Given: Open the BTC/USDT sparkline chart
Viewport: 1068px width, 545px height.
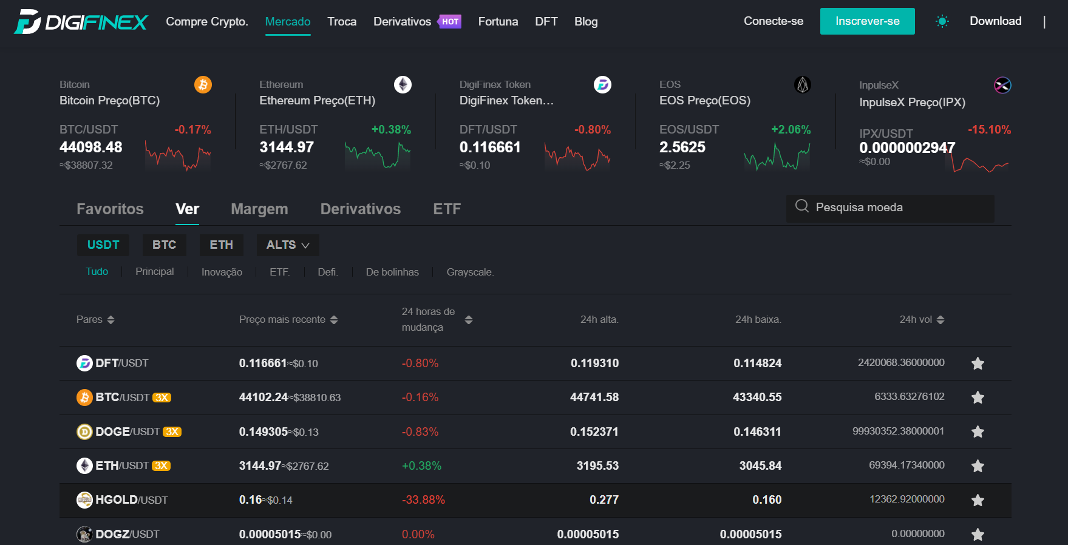Looking at the screenshot, I should [178, 156].
